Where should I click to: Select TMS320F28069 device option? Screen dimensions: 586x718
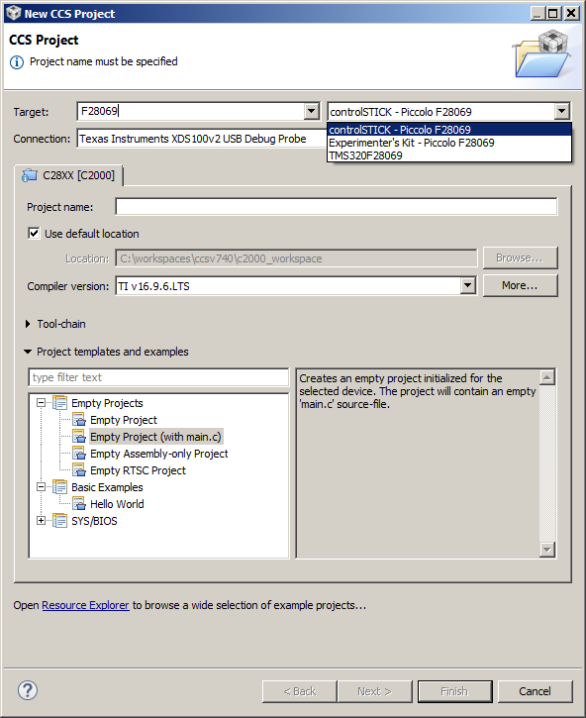point(449,155)
